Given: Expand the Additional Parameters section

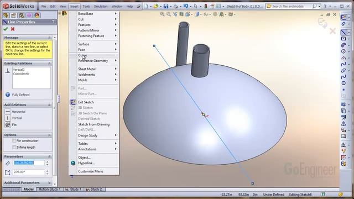Looking at the screenshot, I should [x=49, y=183].
